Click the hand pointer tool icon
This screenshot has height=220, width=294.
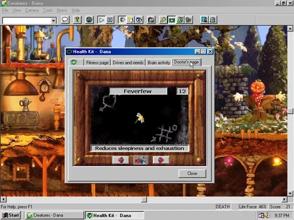[122, 19]
